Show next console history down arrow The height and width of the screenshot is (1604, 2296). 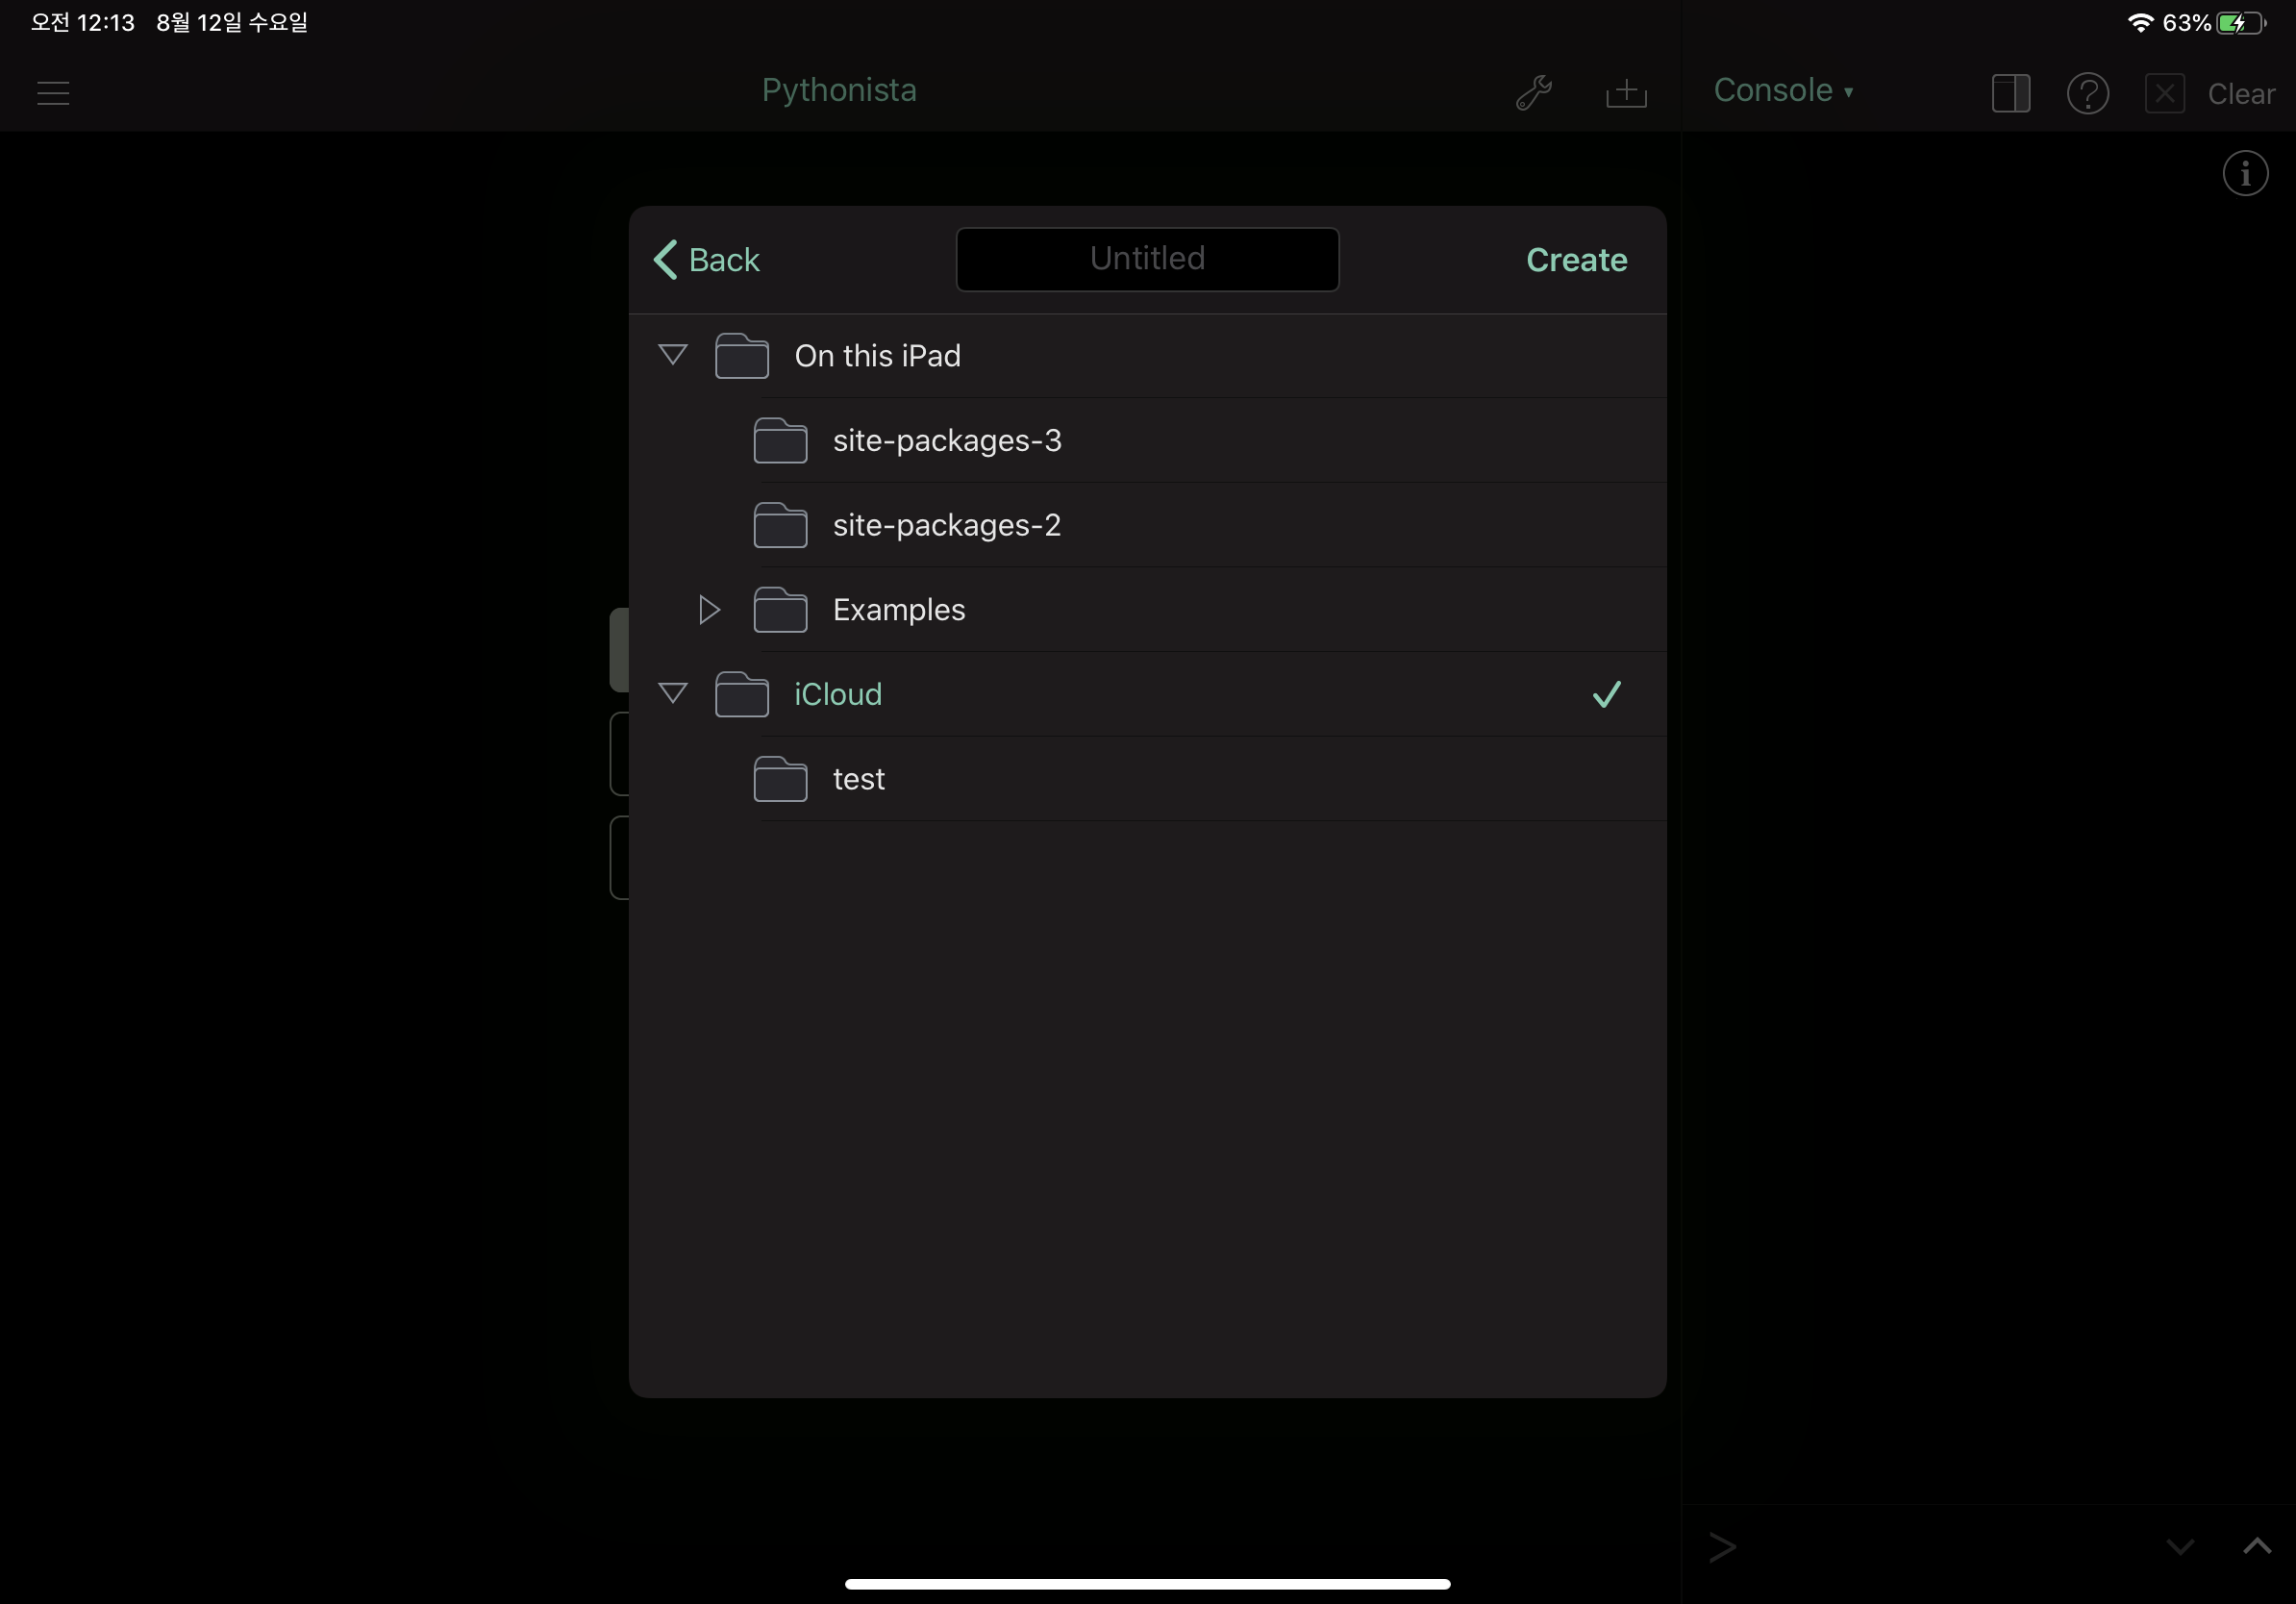(x=2180, y=1547)
